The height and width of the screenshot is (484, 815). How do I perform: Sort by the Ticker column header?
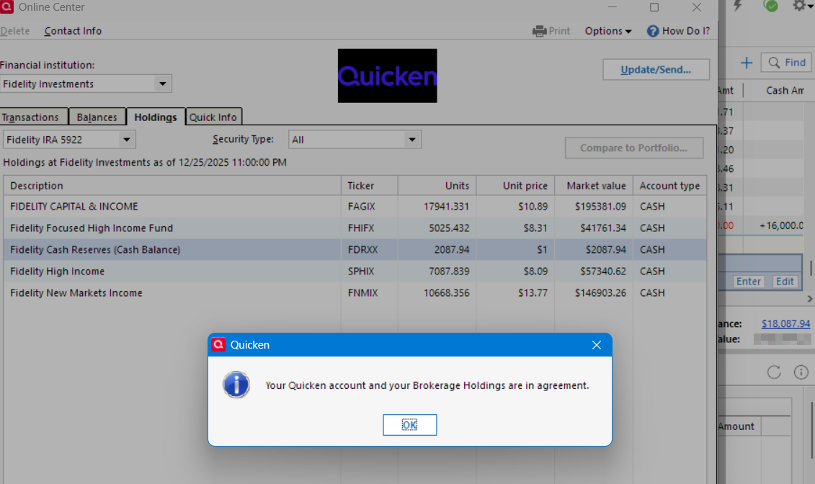(370, 186)
